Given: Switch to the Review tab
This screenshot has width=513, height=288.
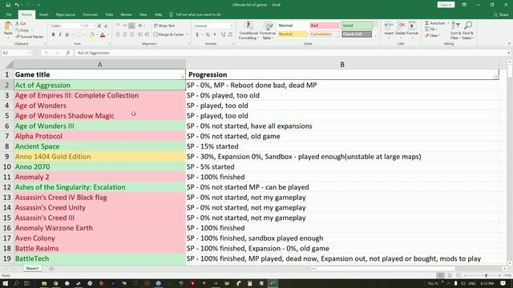Looking at the screenshot, I should pos(126,14).
